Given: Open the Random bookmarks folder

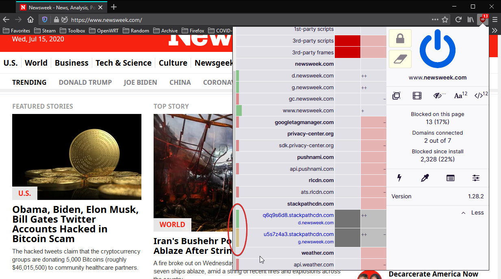Looking at the screenshot, I should [x=136, y=30].
